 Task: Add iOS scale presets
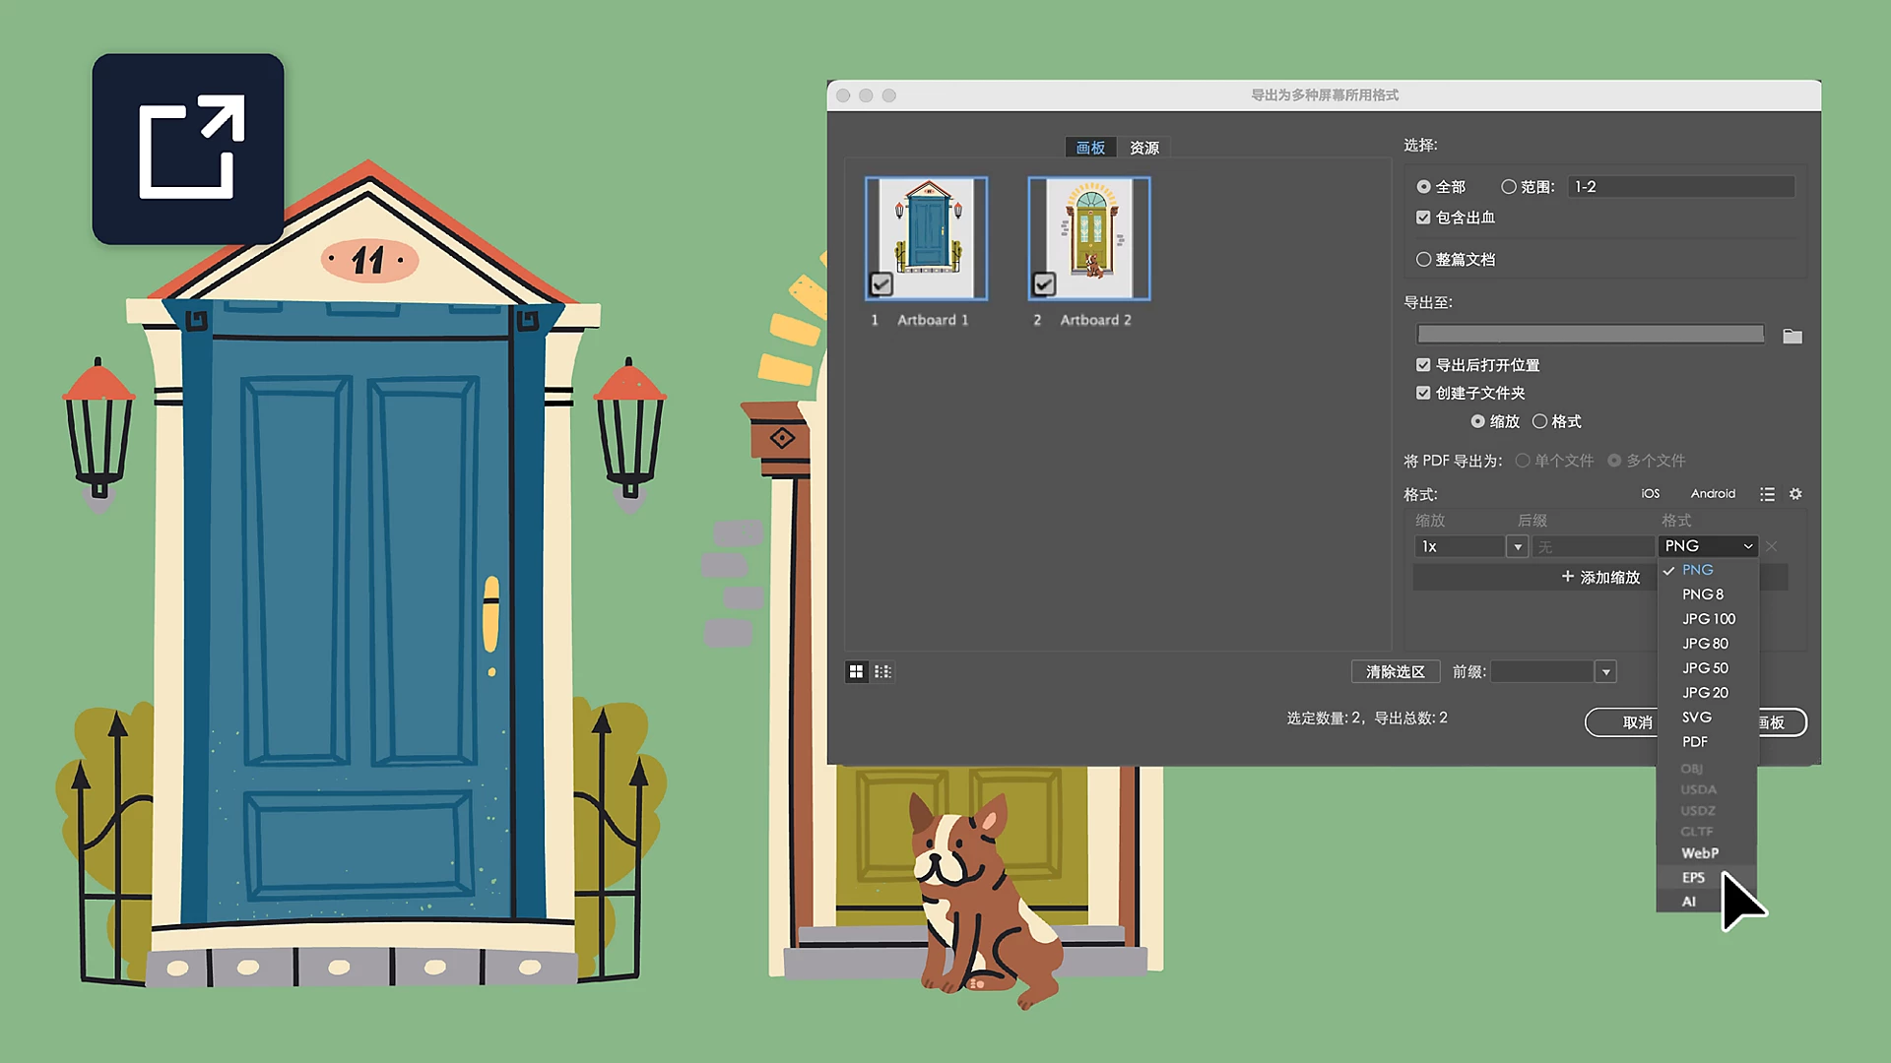pyautogui.click(x=1651, y=494)
